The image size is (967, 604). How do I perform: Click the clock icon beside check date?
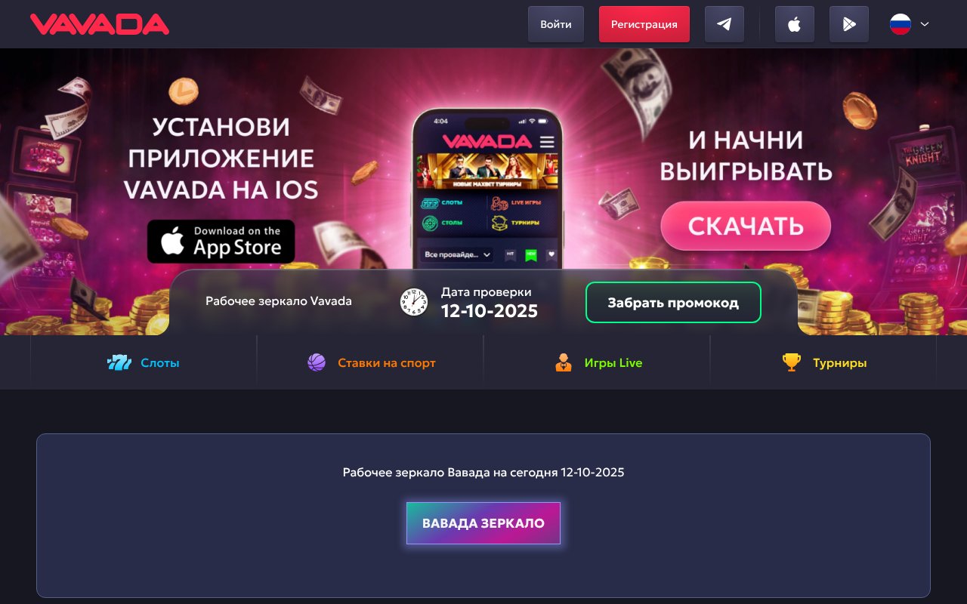pos(414,302)
